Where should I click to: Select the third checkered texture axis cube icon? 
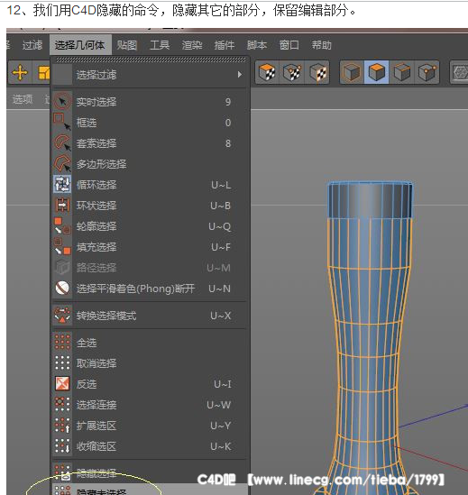317,72
